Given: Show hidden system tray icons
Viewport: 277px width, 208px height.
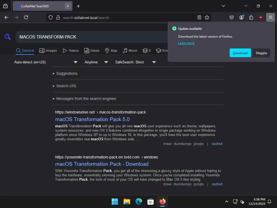Looking at the screenshot, I should click(x=227, y=201).
